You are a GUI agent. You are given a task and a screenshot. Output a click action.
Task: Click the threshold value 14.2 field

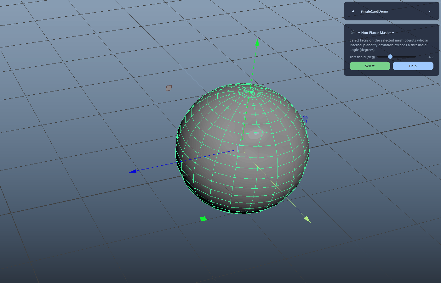(x=430, y=57)
